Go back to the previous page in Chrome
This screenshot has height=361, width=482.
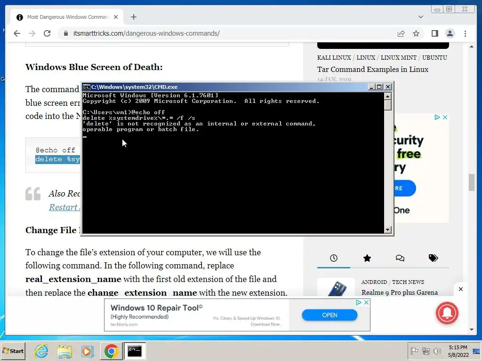tap(17, 33)
